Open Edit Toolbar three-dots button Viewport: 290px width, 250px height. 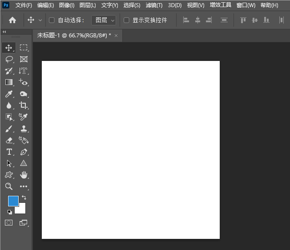pyautogui.click(x=24, y=186)
